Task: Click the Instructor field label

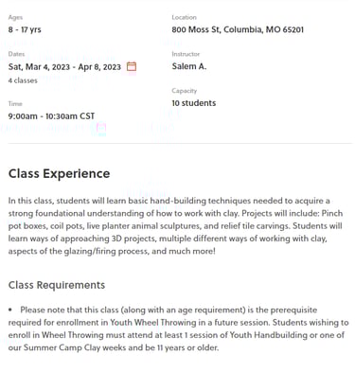Action: (x=186, y=54)
